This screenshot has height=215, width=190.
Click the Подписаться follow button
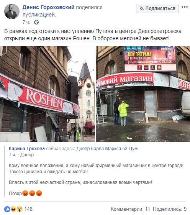(x=157, y=8)
